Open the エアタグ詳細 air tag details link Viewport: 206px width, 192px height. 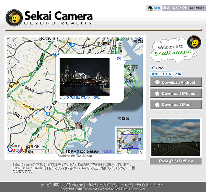[70, 97]
